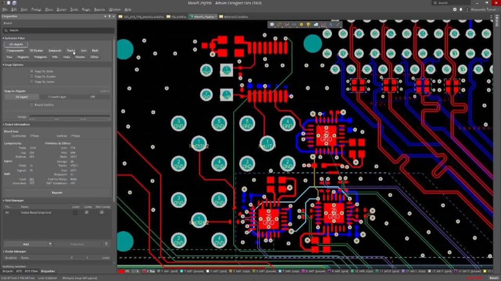Open the settings gear icon at top right
This screenshot has width=501, height=281.
pos(455,9)
